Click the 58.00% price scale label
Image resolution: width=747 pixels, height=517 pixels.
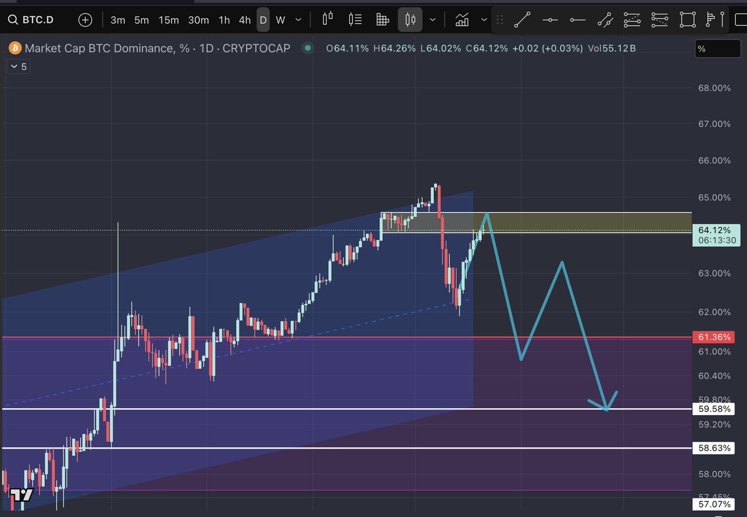click(715, 474)
